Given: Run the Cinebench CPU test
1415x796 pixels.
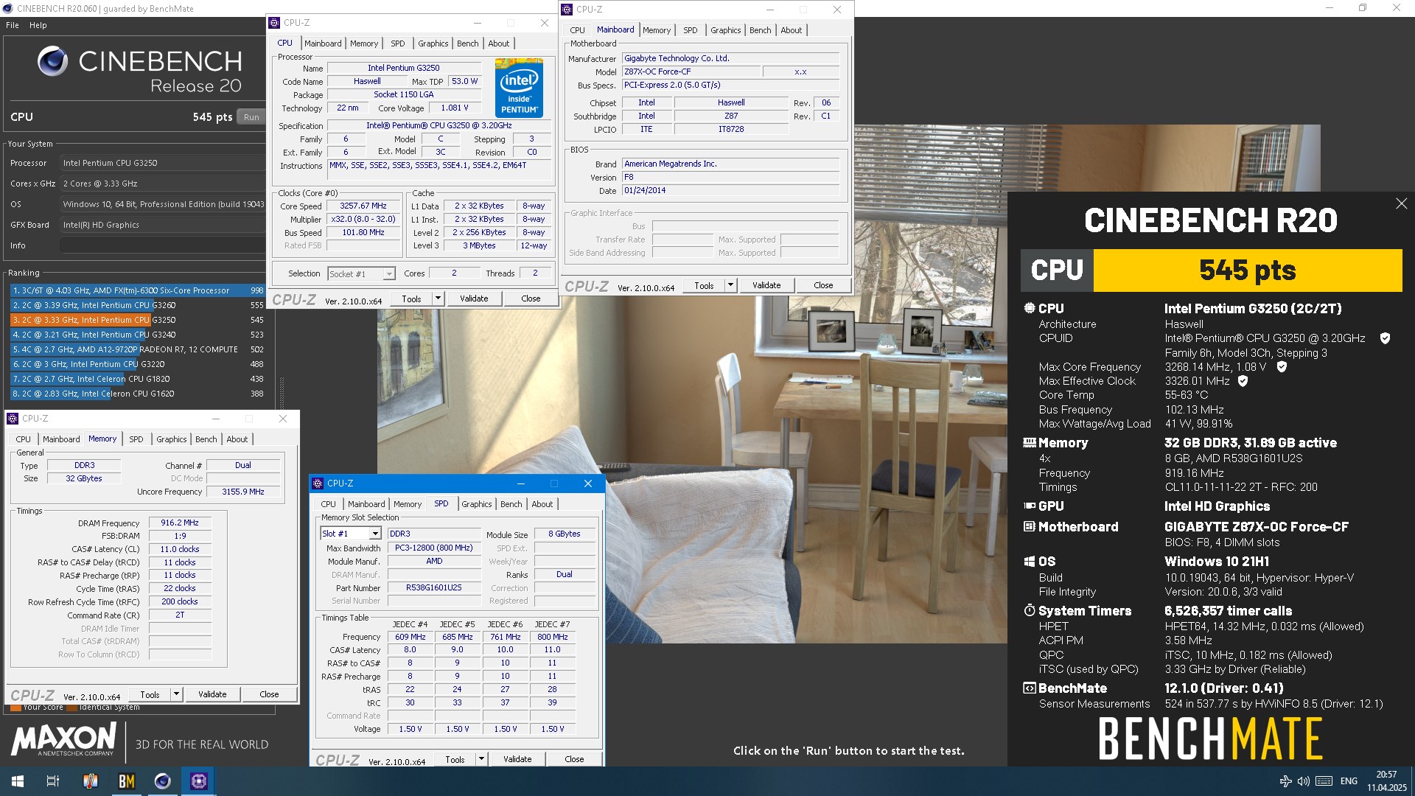Looking at the screenshot, I should [251, 117].
